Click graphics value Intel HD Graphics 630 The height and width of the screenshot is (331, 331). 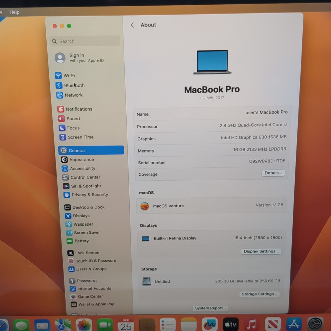pyautogui.click(x=253, y=137)
